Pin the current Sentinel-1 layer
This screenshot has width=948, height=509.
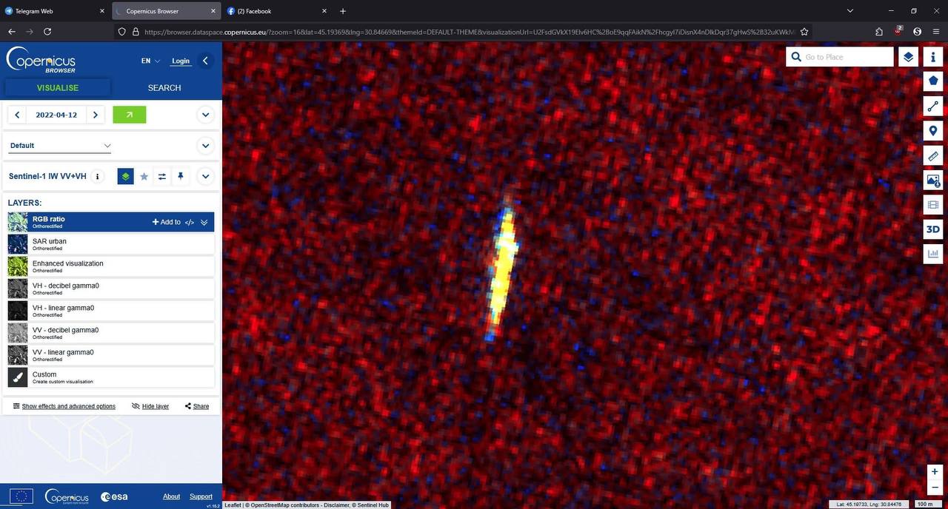pyautogui.click(x=180, y=177)
